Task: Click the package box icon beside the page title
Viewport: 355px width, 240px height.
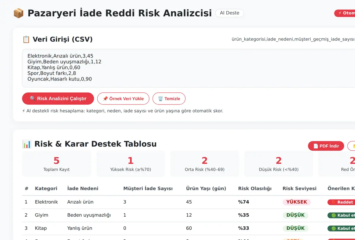Action: (x=18, y=13)
